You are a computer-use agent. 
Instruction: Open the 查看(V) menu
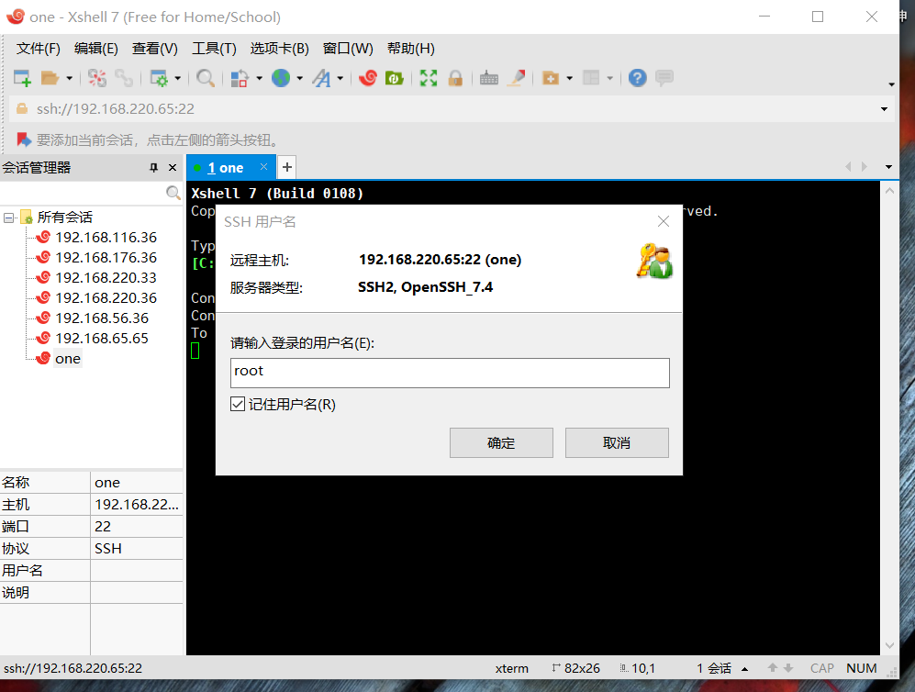(154, 49)
